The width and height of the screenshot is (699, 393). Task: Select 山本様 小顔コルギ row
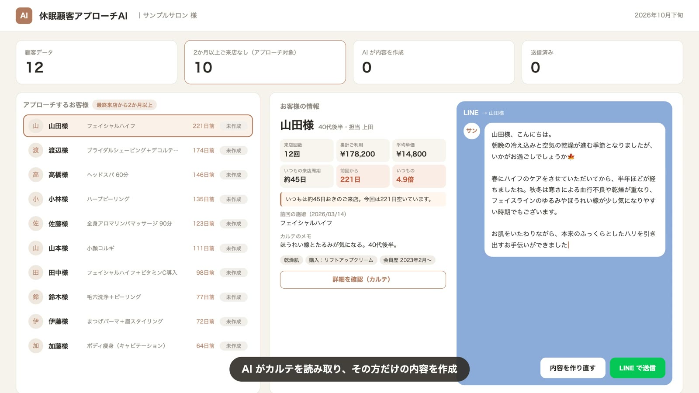point(138,248)
